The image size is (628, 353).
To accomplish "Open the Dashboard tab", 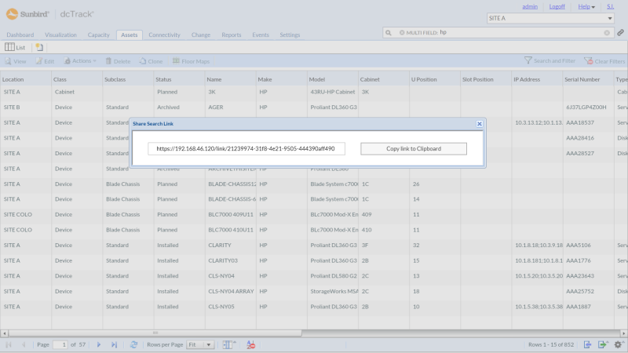I will (20, 35).
